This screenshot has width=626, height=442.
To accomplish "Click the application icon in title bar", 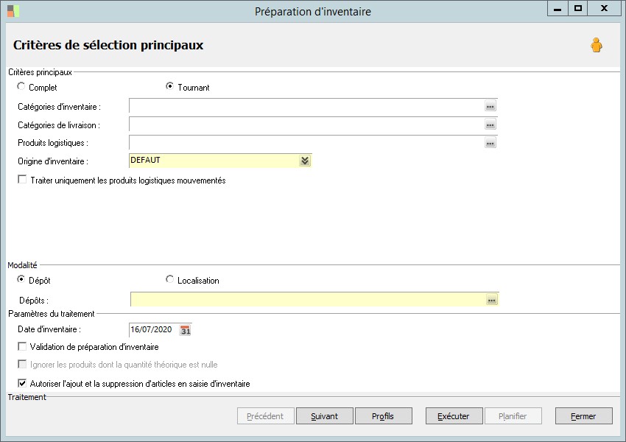I will click(x=13, y=10).
